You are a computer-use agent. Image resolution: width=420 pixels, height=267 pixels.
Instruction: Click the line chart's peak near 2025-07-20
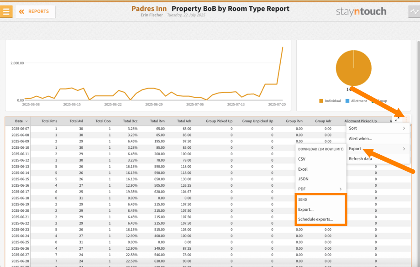point(283,47)
